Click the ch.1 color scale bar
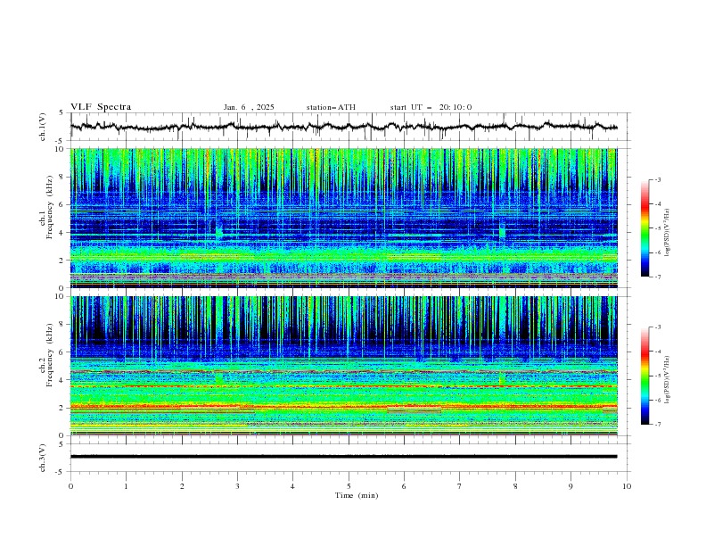 tap(644, 228)
